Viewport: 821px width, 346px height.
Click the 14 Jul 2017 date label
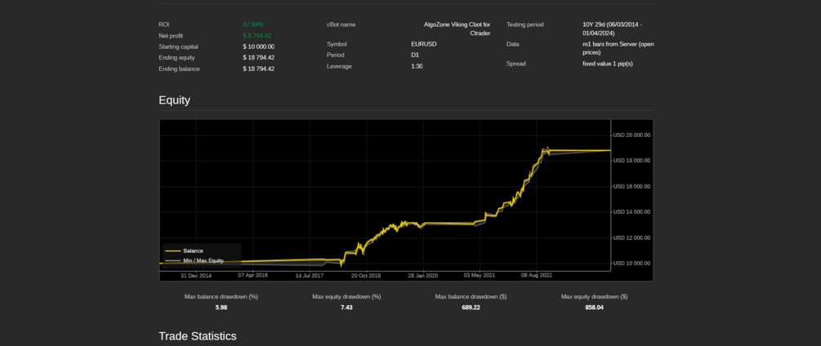[x=310, y=275]
